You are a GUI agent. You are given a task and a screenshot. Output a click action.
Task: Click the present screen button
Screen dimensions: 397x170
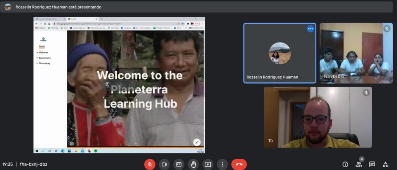click(208, 165)
